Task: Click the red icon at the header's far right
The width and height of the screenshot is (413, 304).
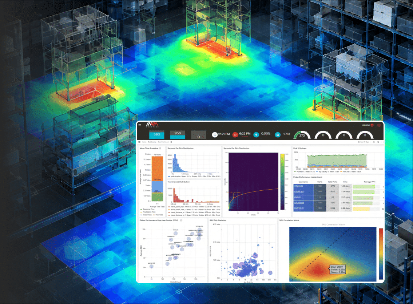Action: coord(379,125)
